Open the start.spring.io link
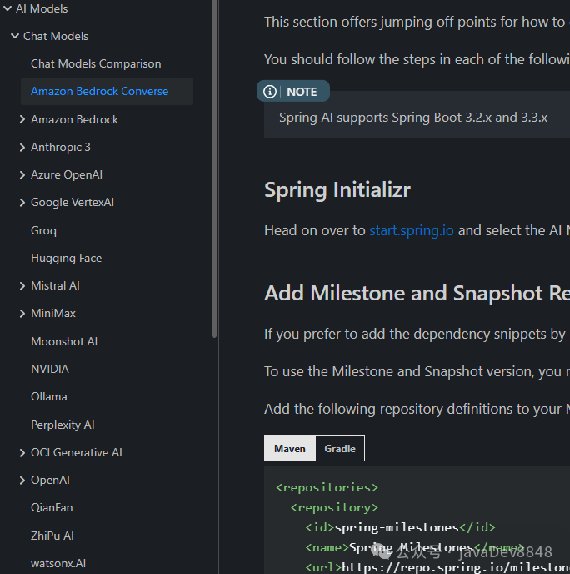 click(412, 230)
